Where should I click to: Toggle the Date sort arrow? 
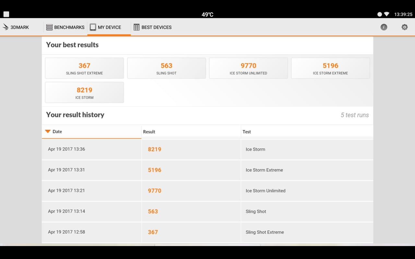(x=48, y=131)
